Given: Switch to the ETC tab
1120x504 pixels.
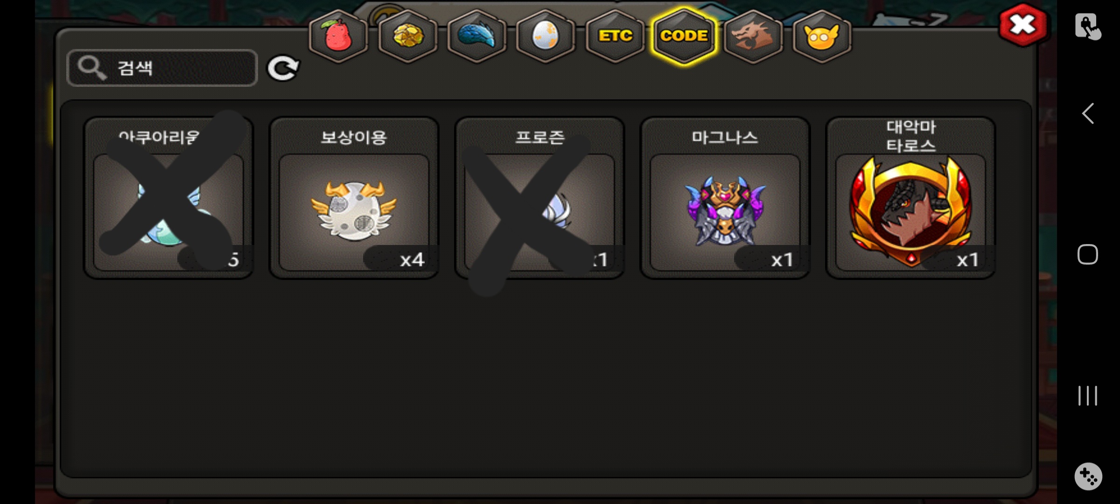Looking at the screenshot, I should click(615, 36).
